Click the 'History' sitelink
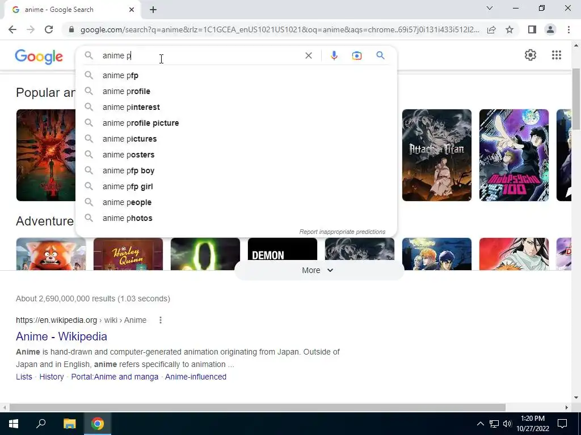Image resolution: width=581 pixels, height=435 pixels. pos(52,377)
